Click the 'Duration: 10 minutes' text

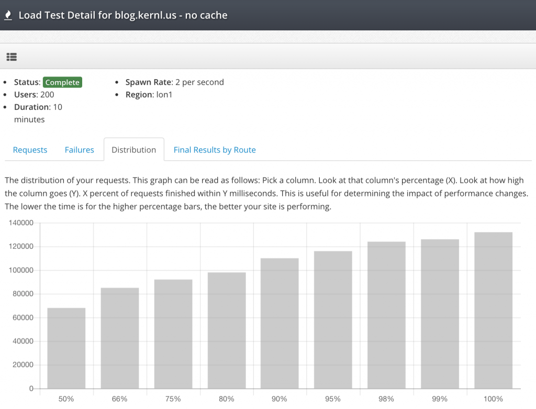38,113
